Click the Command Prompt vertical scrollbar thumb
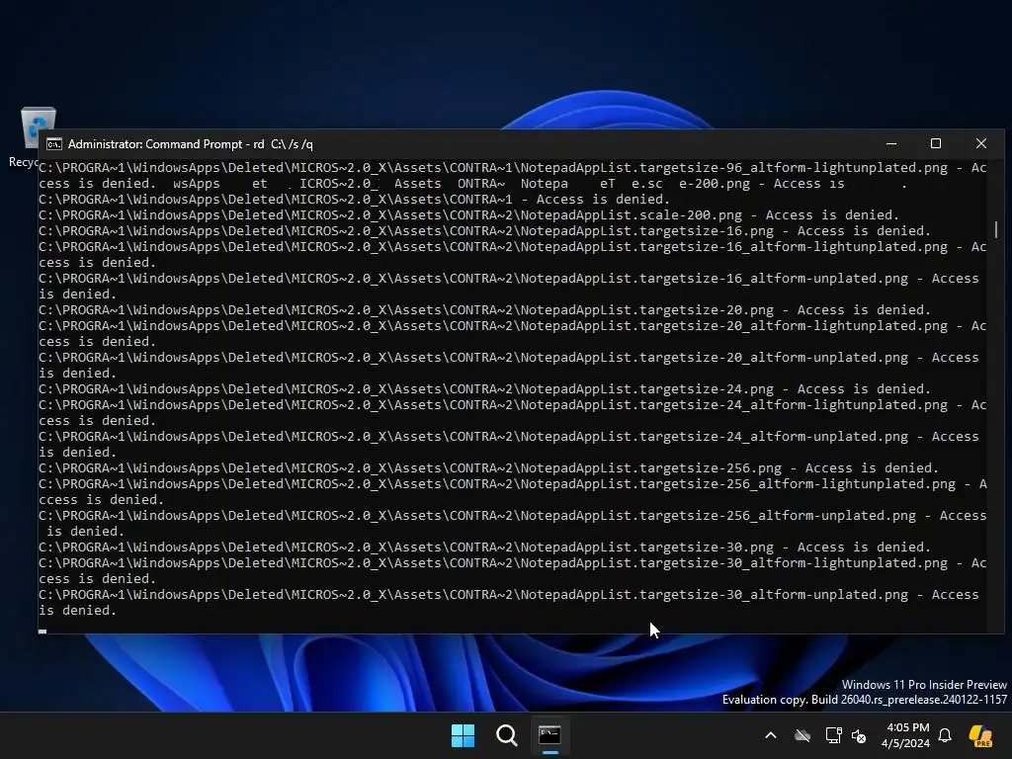 coord(996,229)
